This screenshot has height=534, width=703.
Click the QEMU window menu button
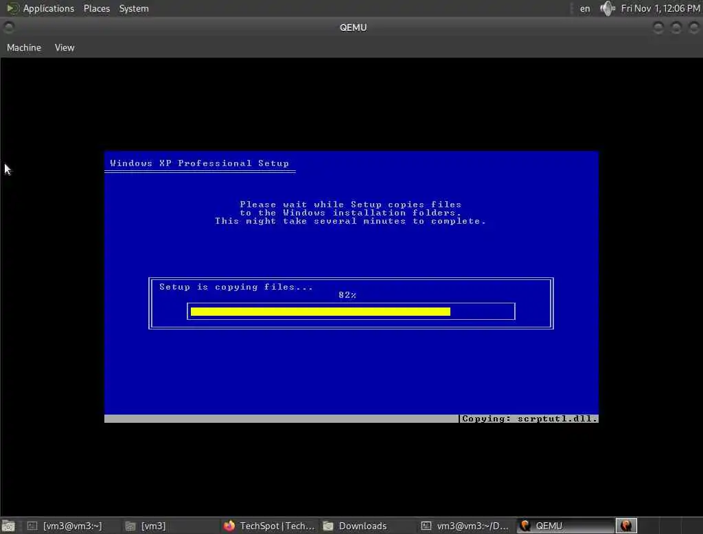[8, 27]
